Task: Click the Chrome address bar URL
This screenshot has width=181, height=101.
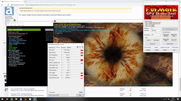Action: click(50, 5)
